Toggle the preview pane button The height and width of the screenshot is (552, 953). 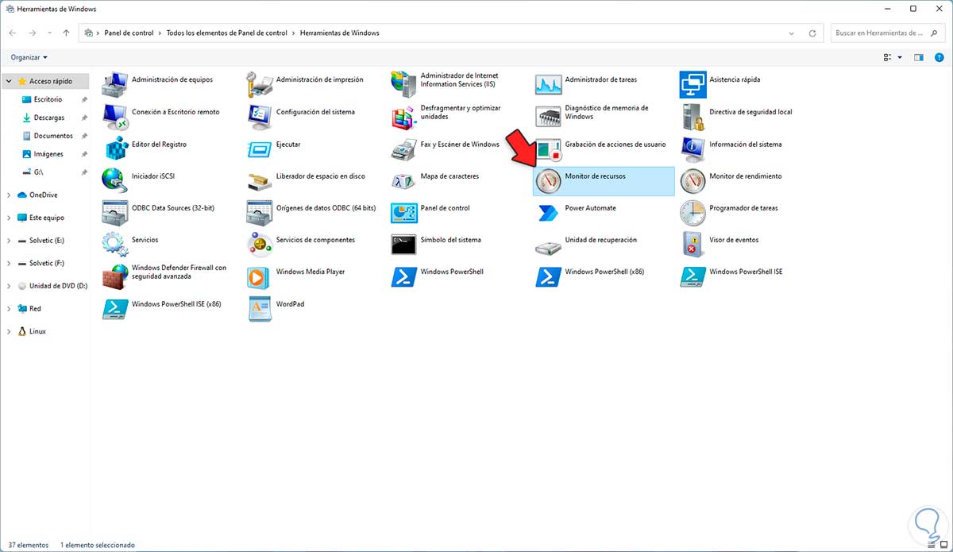919,57
